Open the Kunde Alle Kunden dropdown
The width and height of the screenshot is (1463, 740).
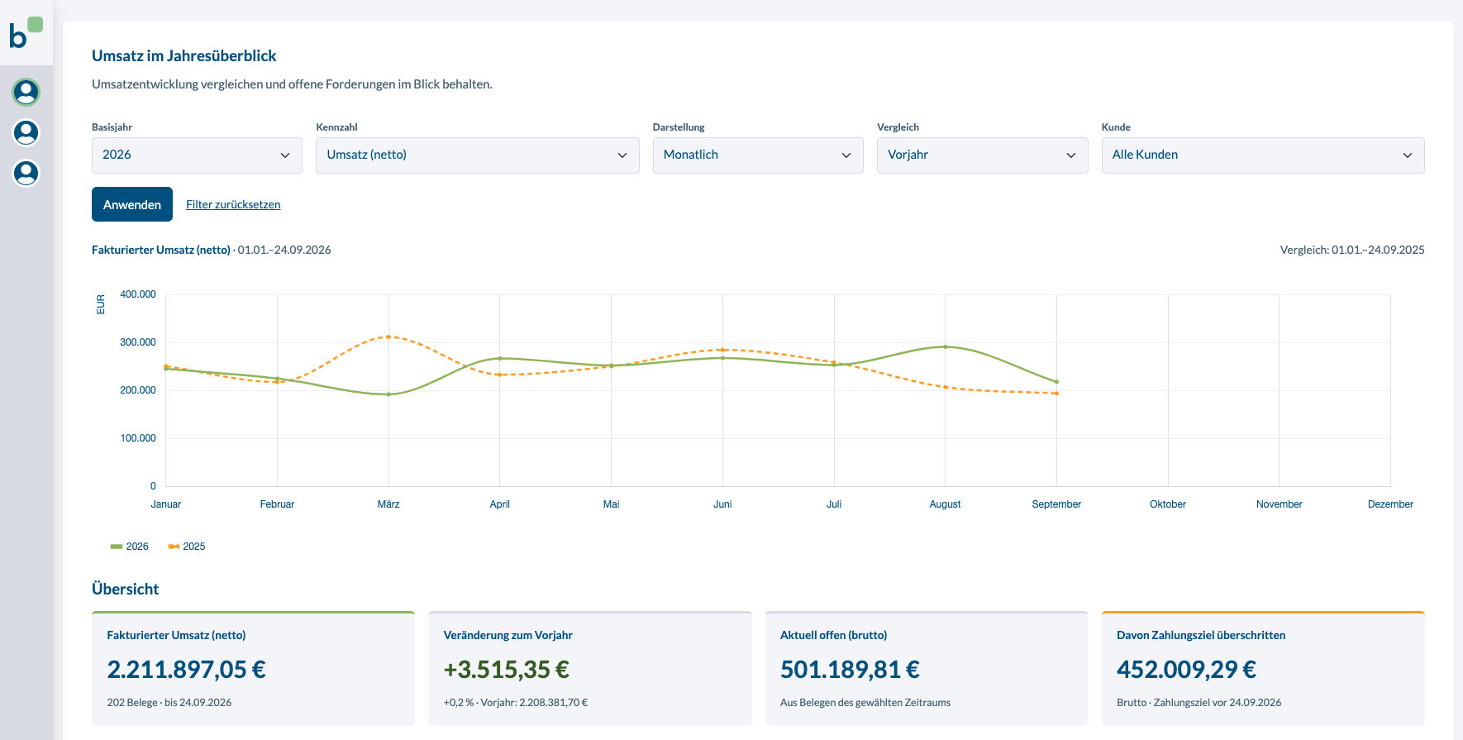click(1263, 155)
